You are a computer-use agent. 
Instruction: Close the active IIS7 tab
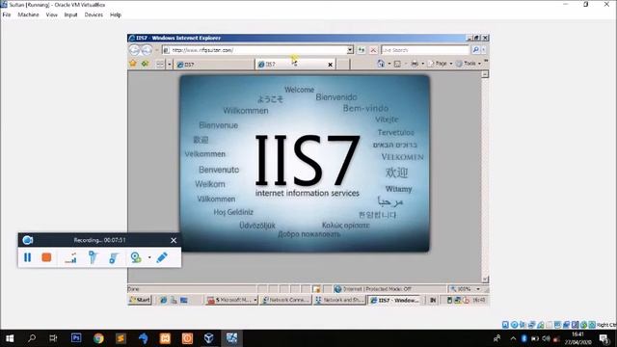pyautogui.click(x=330, y=65)
